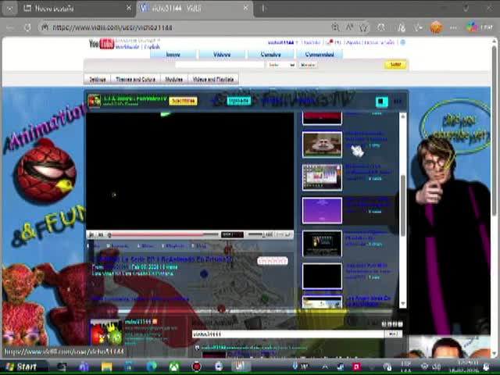Click the browser back arrow button
The width and height of the screenshot is (500, 375).
coord(10,27)
